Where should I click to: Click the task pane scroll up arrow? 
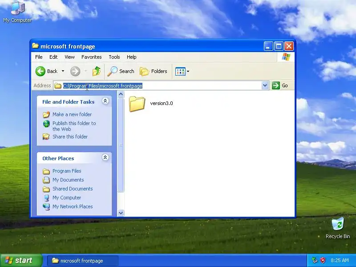(121, 94)
